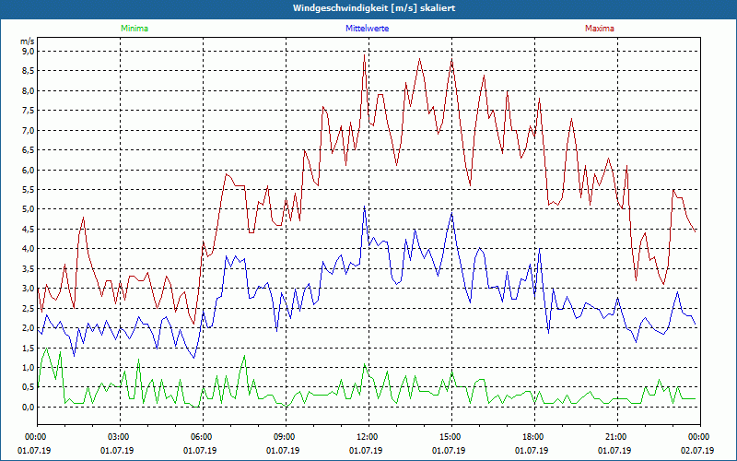
Task: Click the 06:00 time axis label
Action: click(203, 437)
